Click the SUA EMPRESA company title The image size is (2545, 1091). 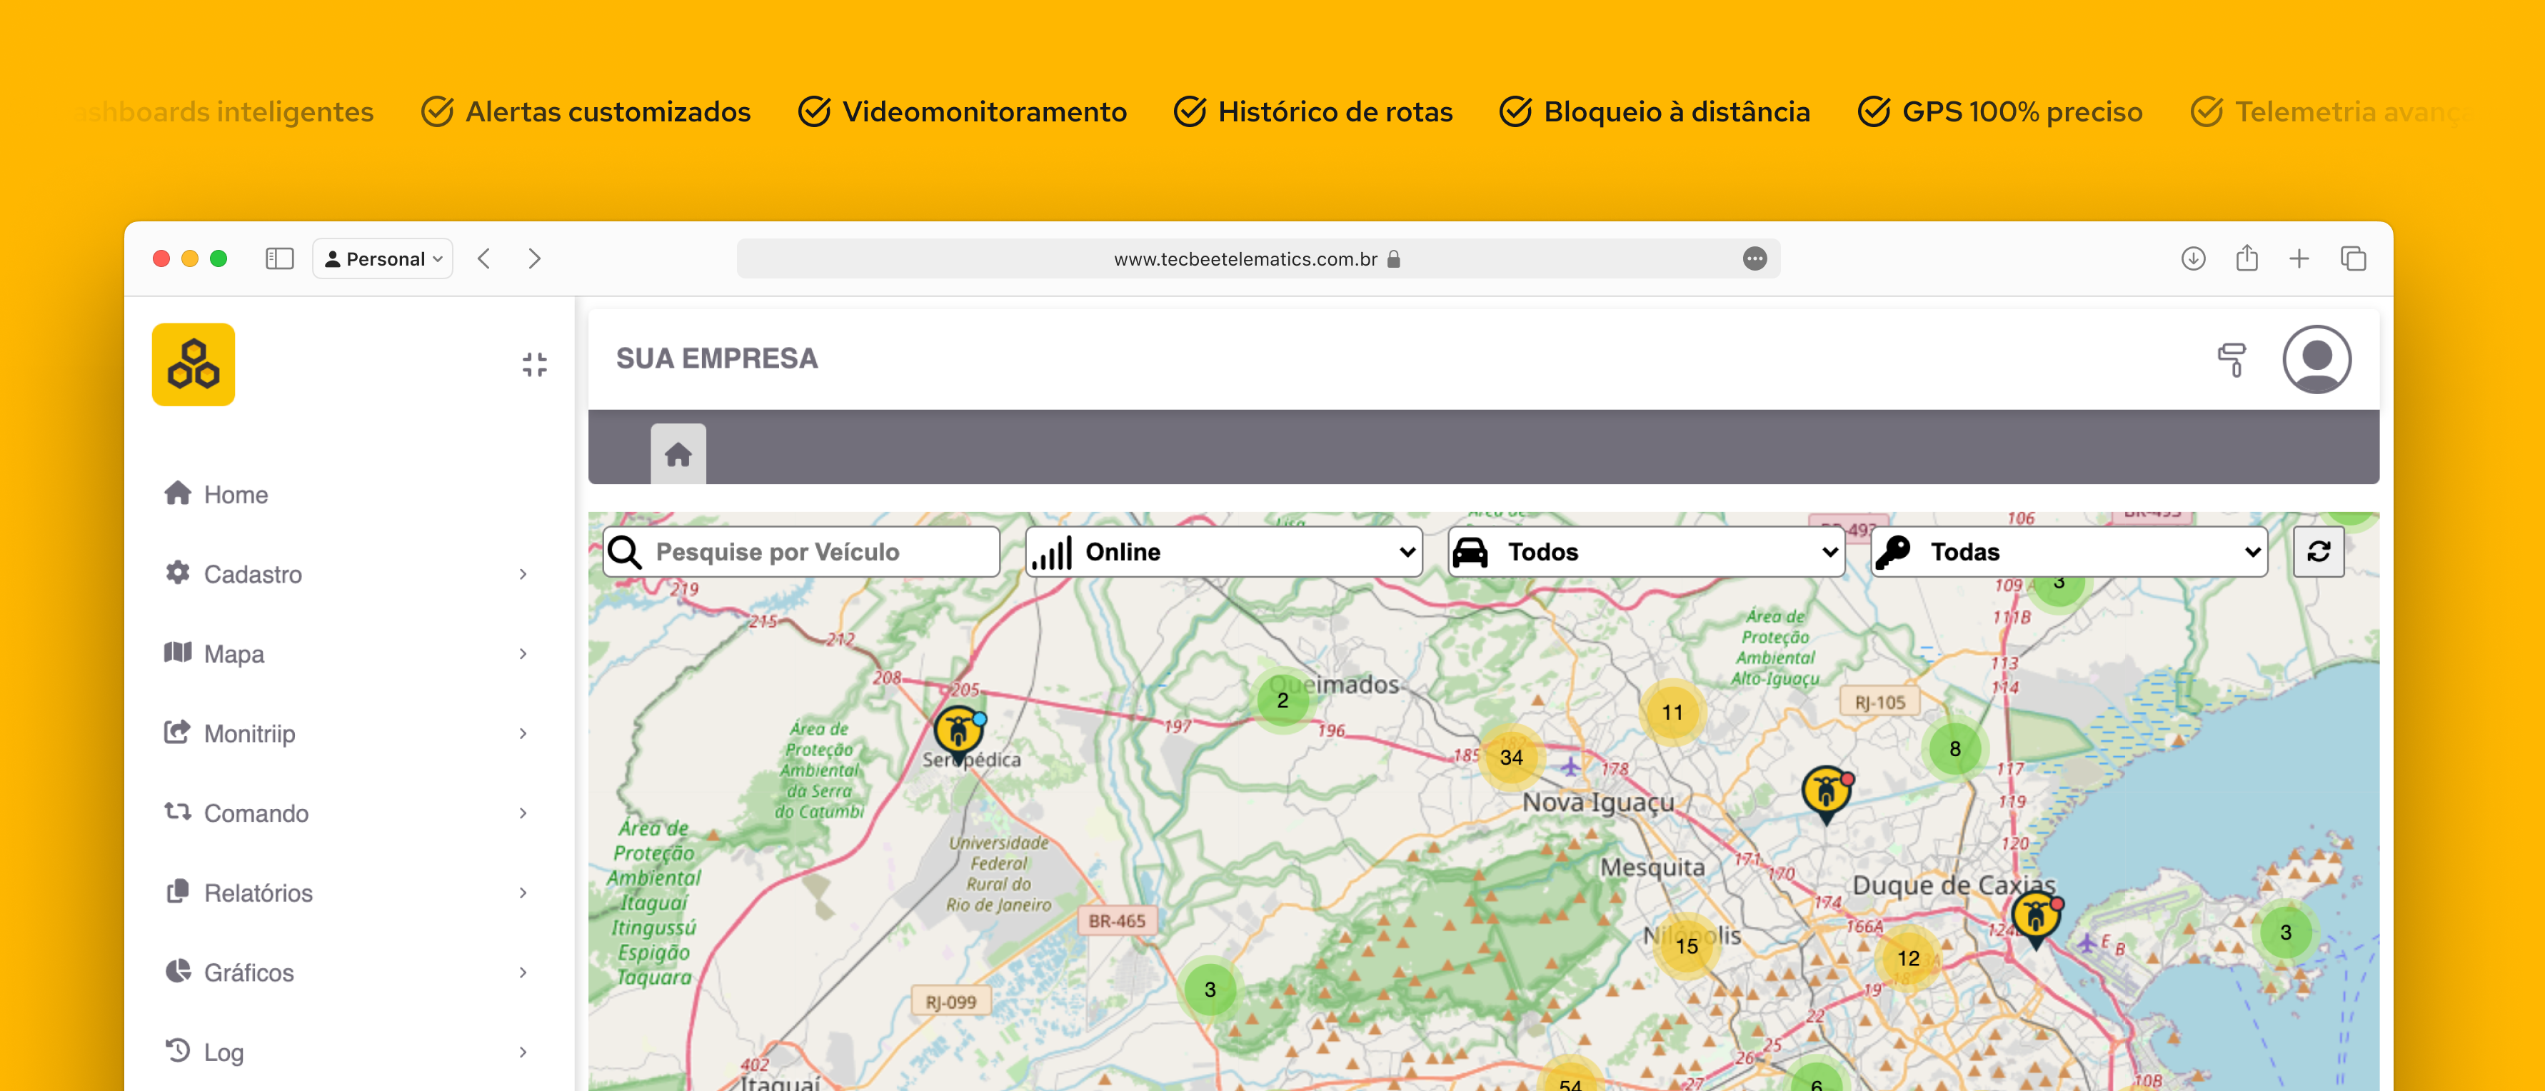717,358
